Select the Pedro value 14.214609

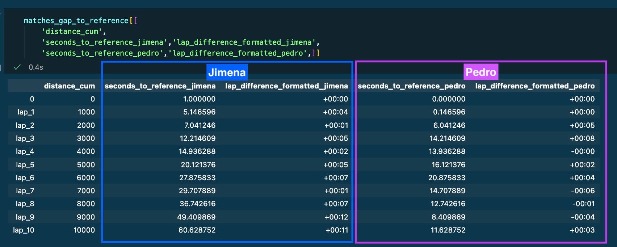click(x=448, y=138)
